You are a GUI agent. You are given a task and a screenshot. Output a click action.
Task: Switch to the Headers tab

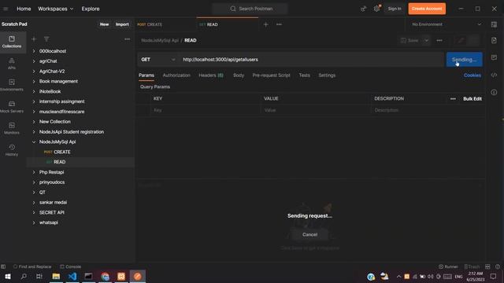pyautogui.click(x=211, y=75)
